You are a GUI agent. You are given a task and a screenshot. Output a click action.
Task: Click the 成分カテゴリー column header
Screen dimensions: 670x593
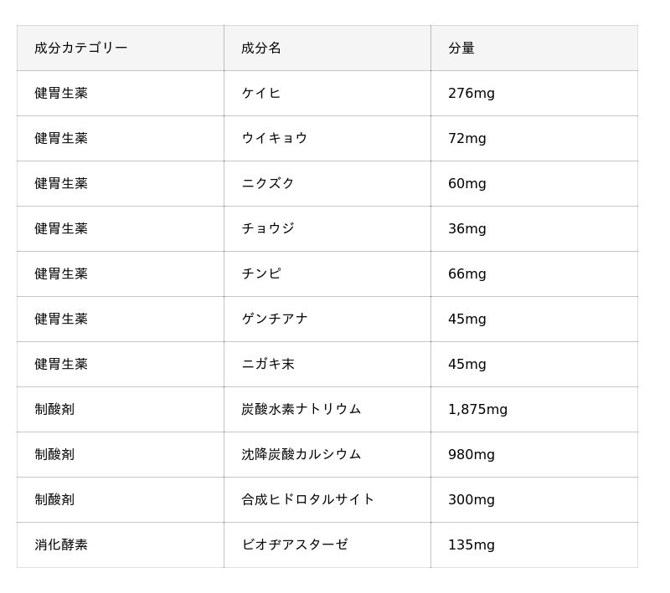coord(81,49)
